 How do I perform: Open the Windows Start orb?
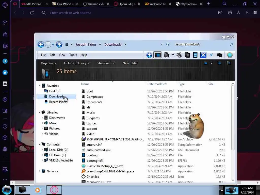(x=7, y=190)
